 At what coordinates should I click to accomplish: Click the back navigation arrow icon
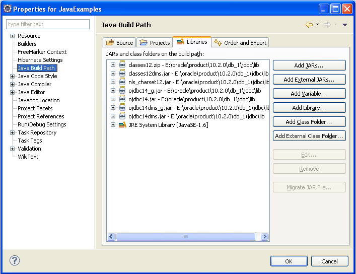[x=309, y=25]
